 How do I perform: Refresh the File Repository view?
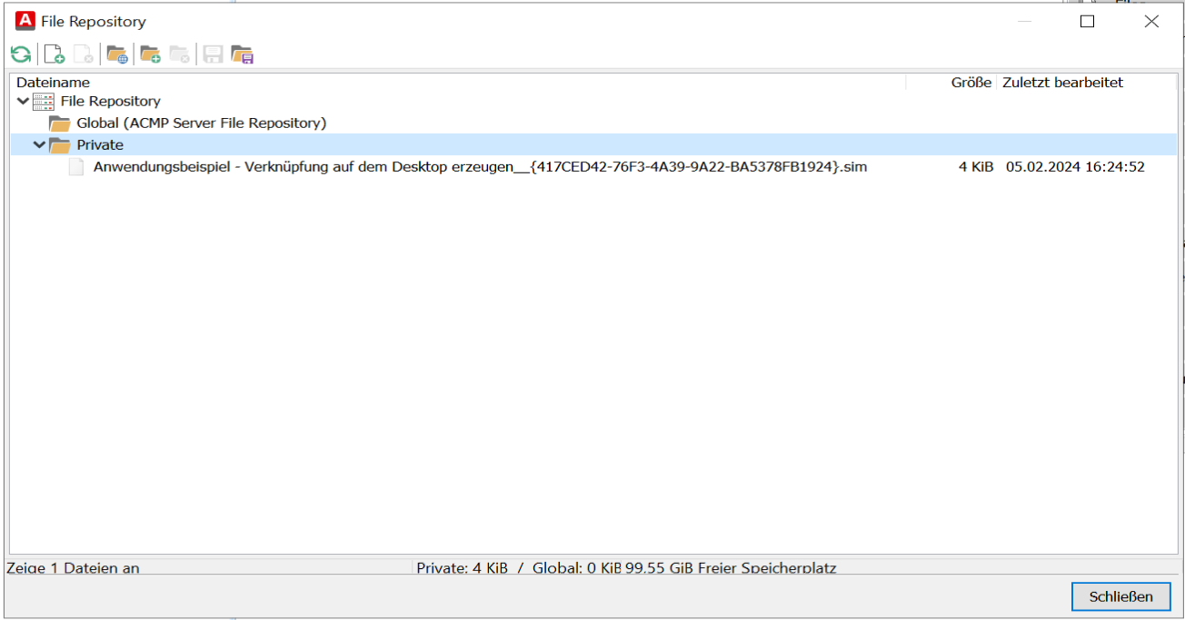(x=19, y=54)
